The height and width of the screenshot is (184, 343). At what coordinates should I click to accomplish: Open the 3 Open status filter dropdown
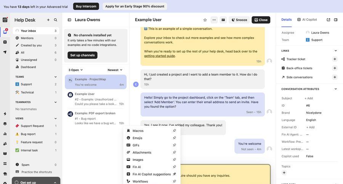75,70
